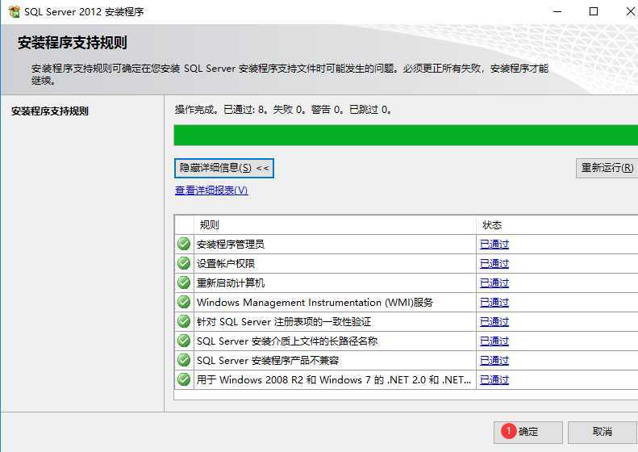Confirm with the 确定 button
This screenshot has width=638, height=452.
pos(528,432)
